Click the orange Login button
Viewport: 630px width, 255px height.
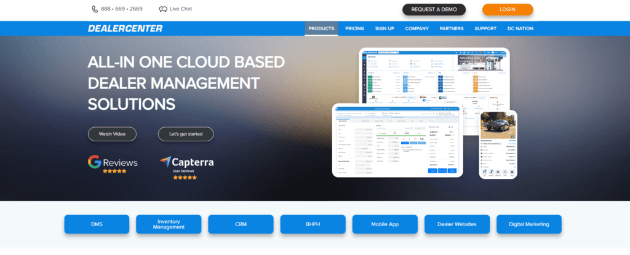pyautogui.click(x=508, y=10)
